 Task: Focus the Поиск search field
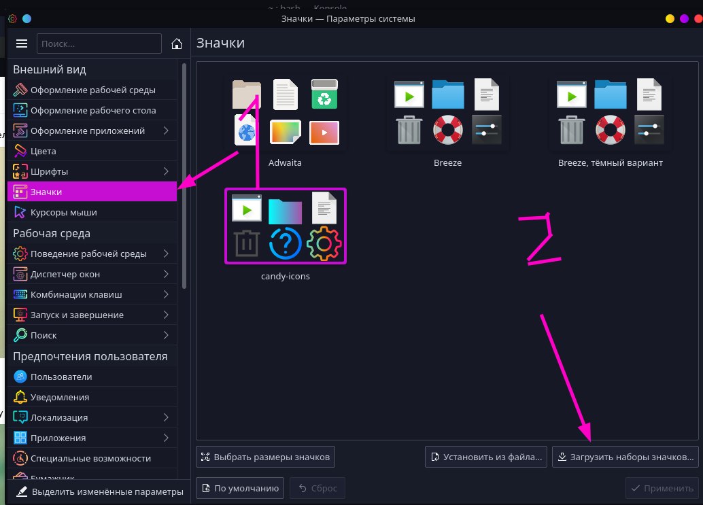click(x=99, y=43)
